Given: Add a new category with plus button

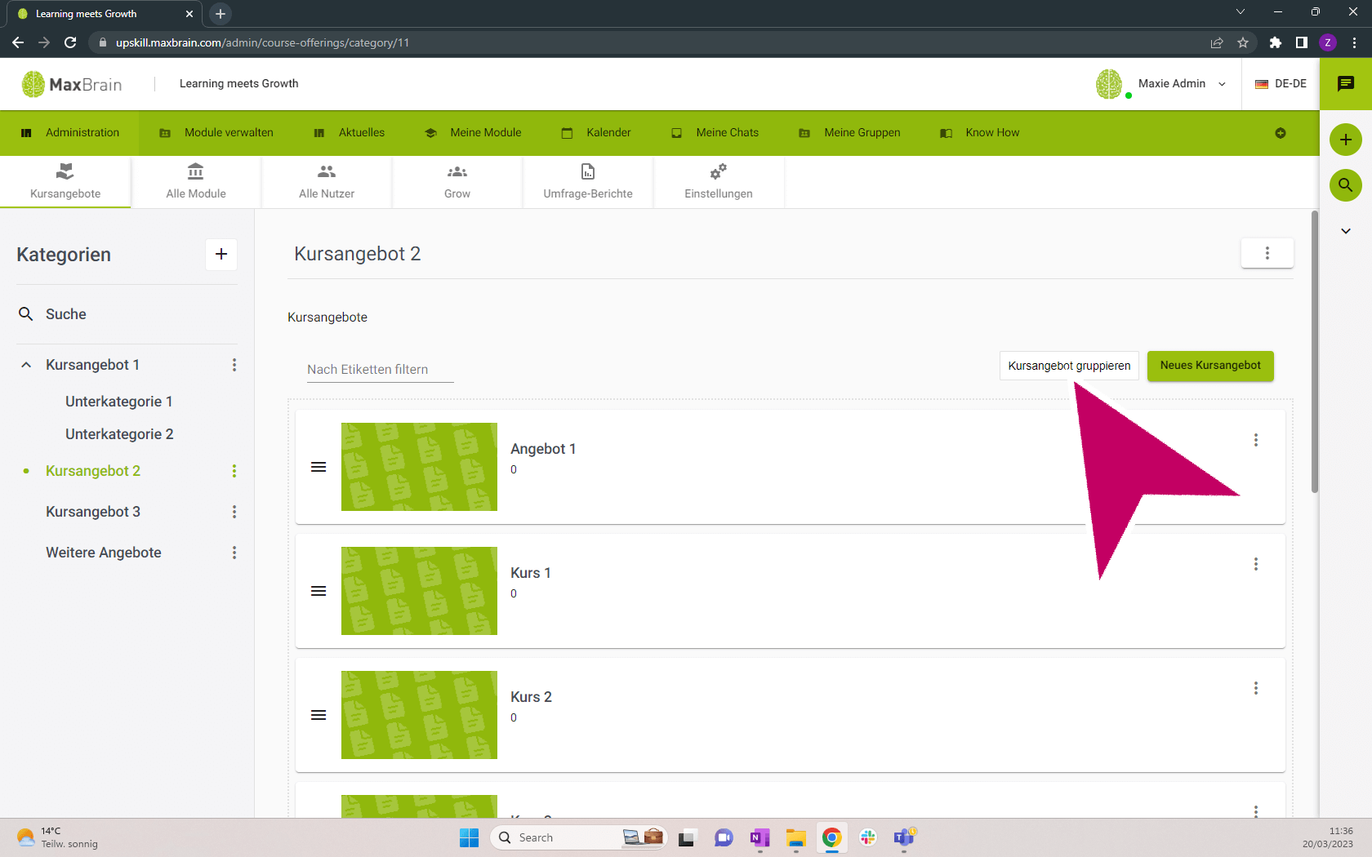Looking at the screenshot, I should [x=221, y=255].
